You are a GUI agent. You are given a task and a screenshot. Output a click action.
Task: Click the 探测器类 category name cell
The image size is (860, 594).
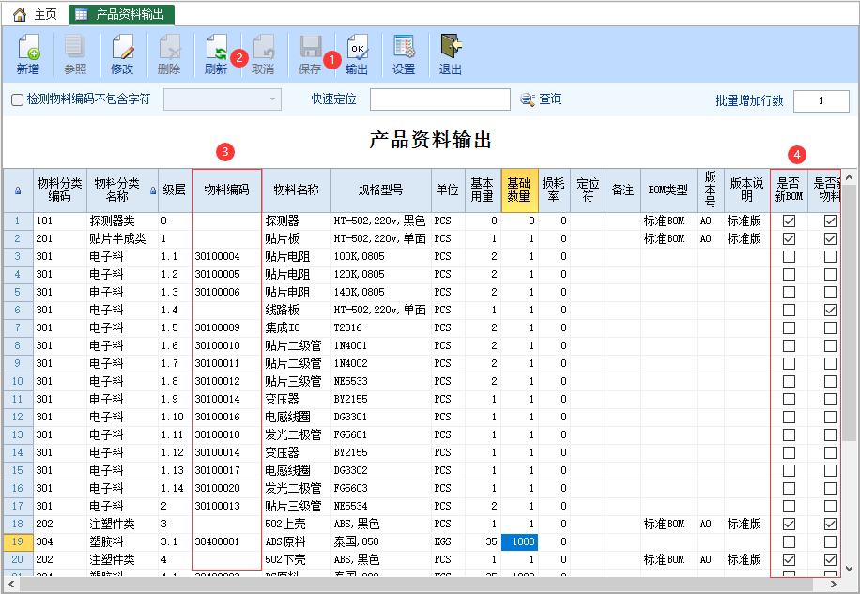click(123, 221)
